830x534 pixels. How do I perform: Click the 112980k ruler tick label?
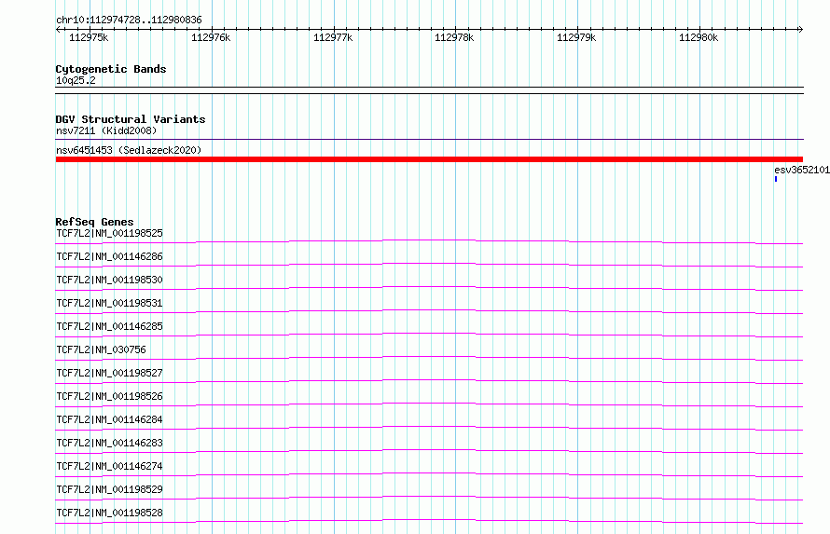(699, 37)
